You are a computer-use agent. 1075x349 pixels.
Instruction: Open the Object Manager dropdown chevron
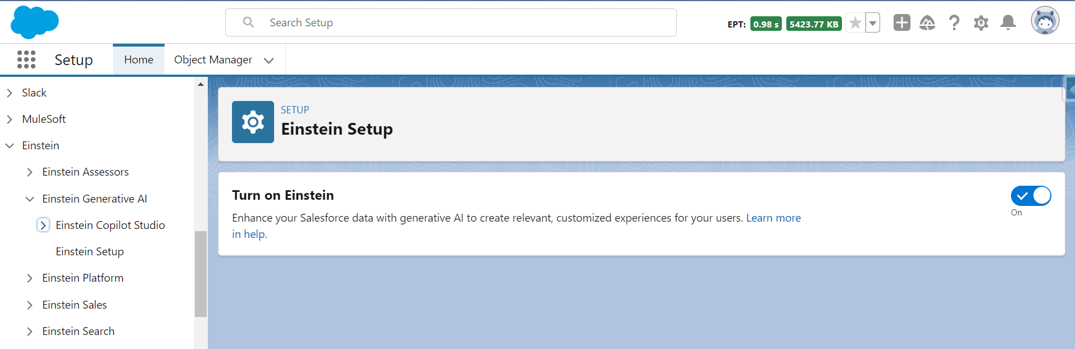(x=269, y=60)
